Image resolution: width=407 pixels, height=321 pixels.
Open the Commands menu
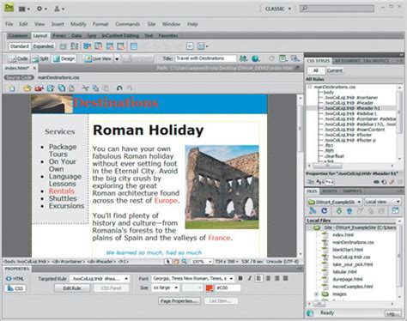click(127, 24)
